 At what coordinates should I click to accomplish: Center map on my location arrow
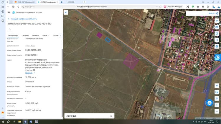(217, 86)
